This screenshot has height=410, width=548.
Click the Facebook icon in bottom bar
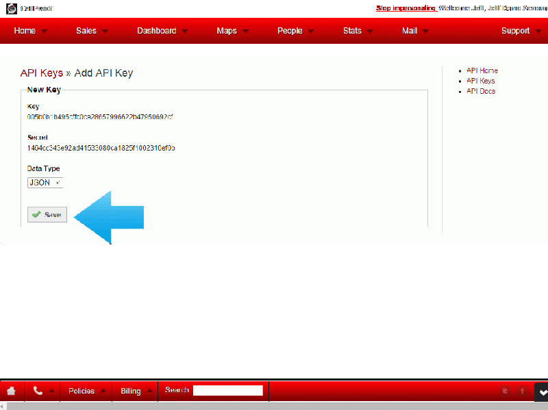(522, 391)
